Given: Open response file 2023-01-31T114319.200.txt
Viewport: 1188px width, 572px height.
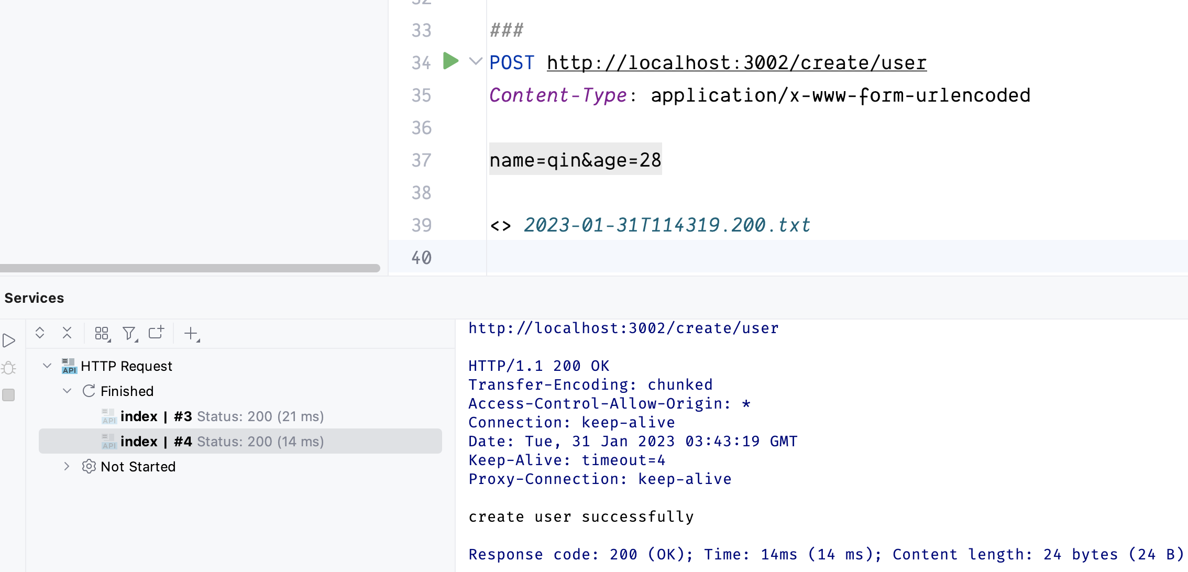Looking at the screenshot, I should tap(667, 225).
